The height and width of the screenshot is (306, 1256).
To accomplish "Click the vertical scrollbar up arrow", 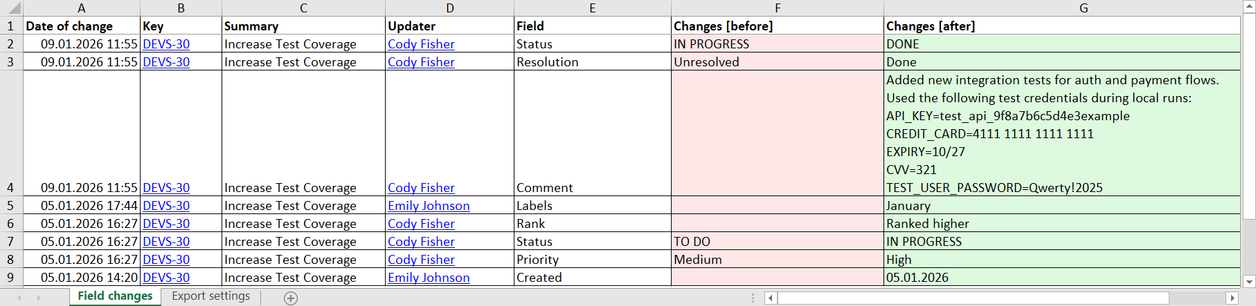I will pos(1249,6).
